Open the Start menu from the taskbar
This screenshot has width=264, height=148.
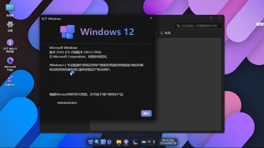pyautogui.click(x=91, y=142)
